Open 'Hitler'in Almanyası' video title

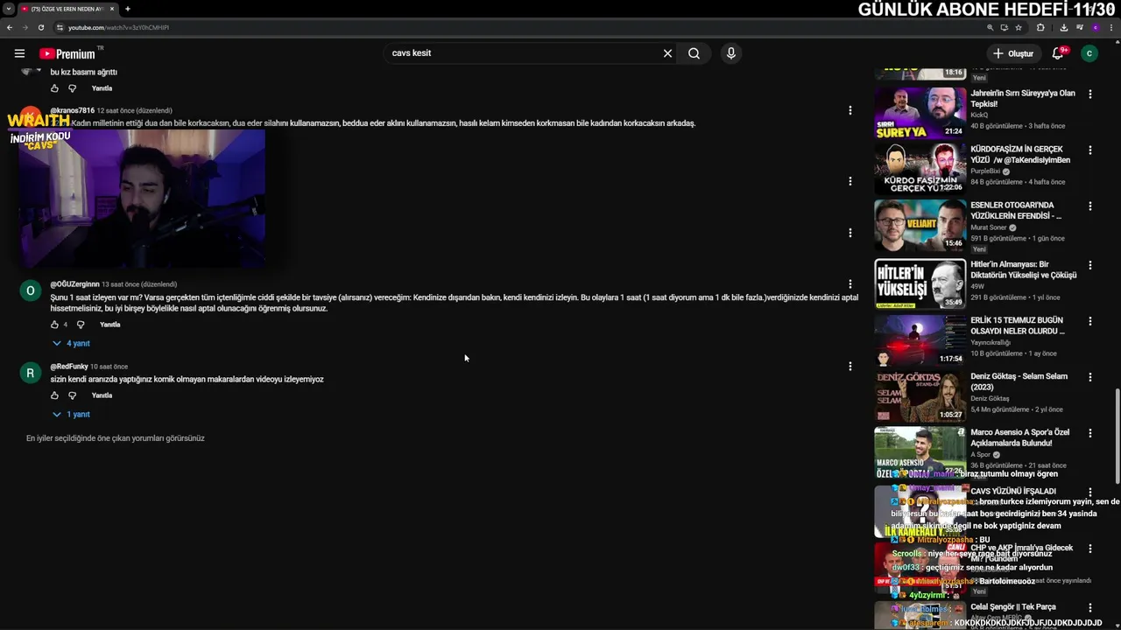pyautogui.click(x=1024, y=269)
